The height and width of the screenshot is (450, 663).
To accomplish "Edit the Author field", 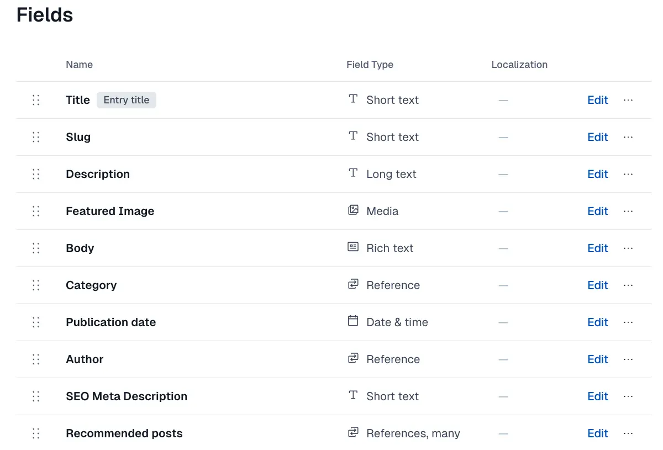I will click(x=598, y=359).
